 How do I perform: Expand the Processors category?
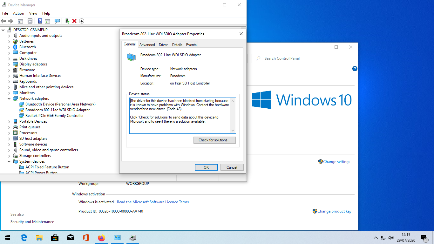(x=9, y=133)
